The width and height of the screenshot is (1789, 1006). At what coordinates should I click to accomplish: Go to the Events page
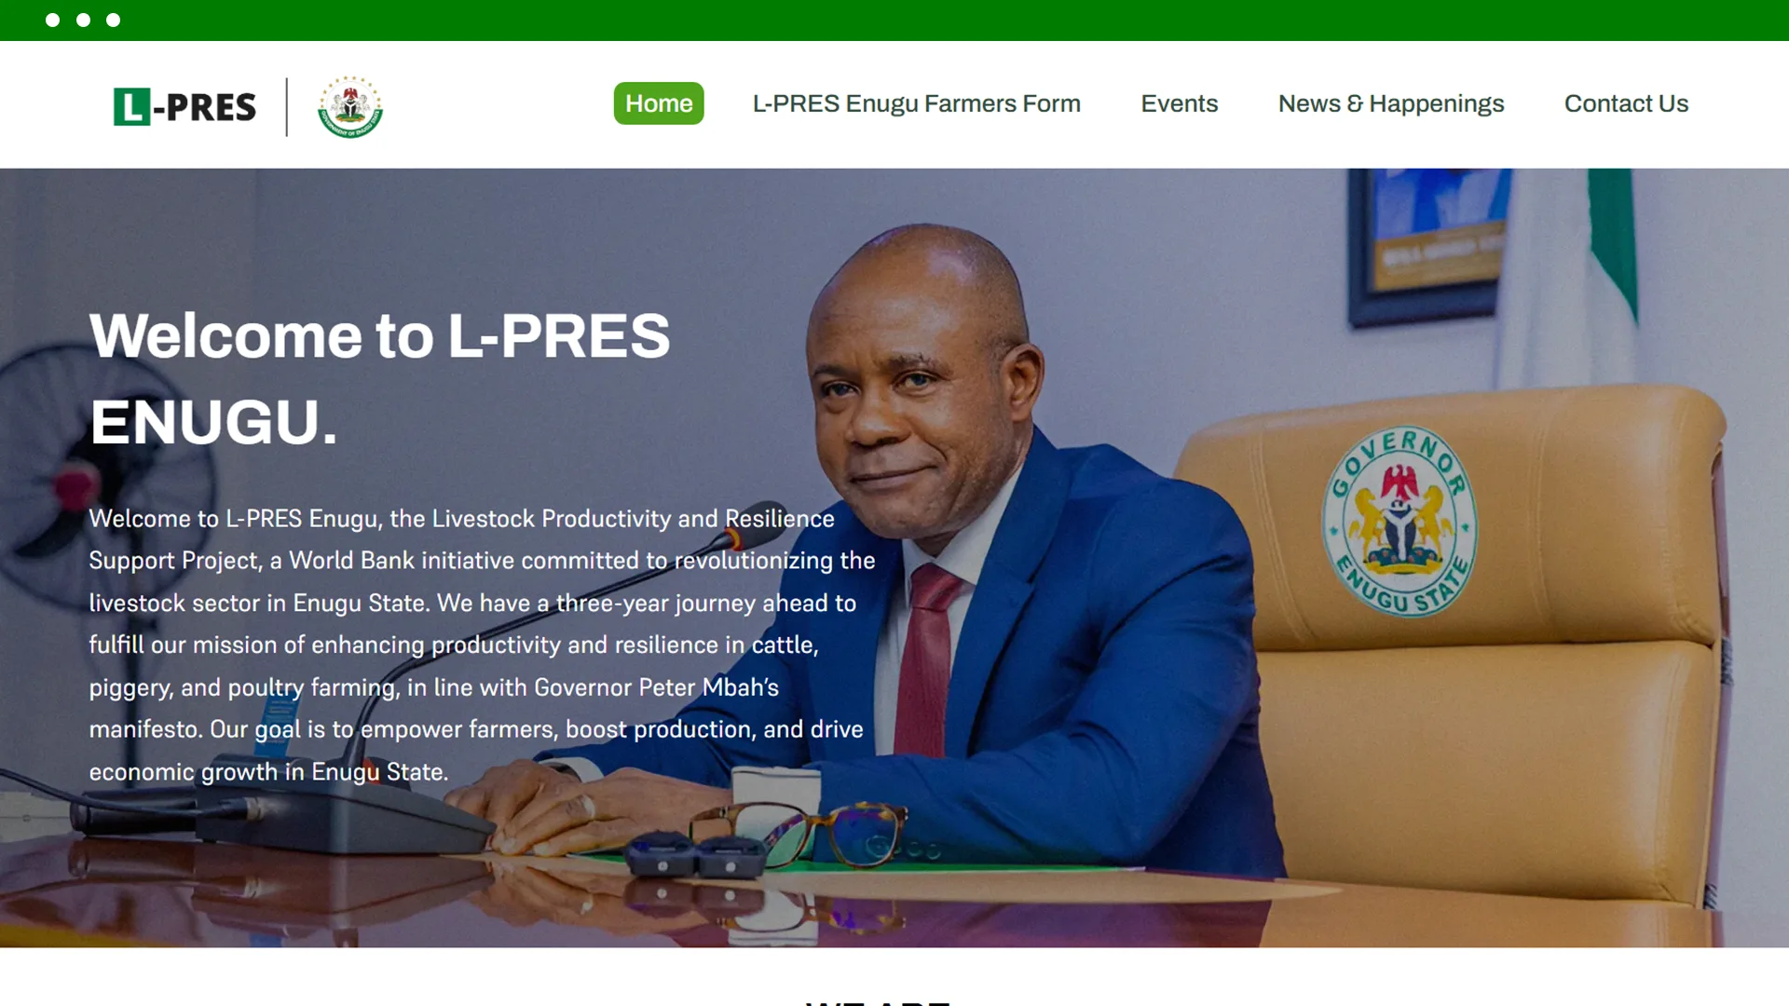click(1180, 103)
